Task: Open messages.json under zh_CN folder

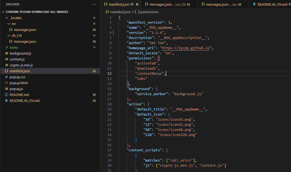Action: [25, 42]
